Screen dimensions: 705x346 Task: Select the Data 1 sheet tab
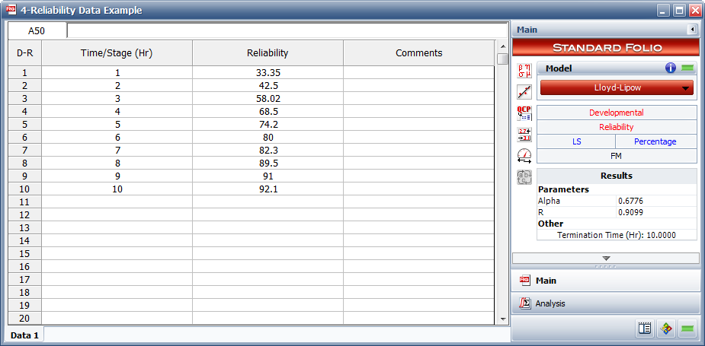pos(25,335)
